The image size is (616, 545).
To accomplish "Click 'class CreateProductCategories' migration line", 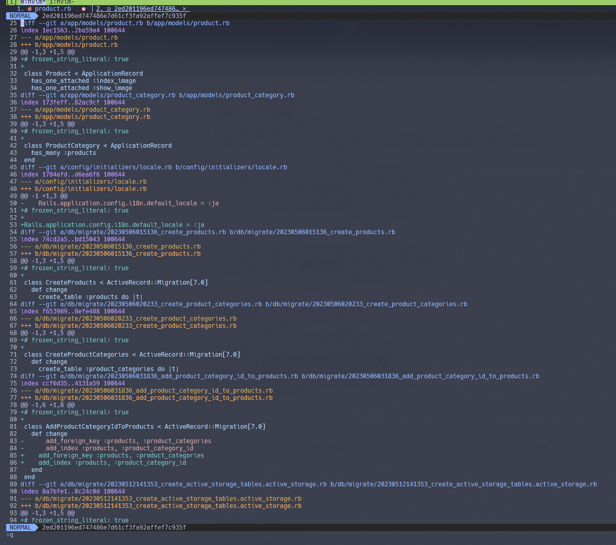I will click(x=132, y=355).
